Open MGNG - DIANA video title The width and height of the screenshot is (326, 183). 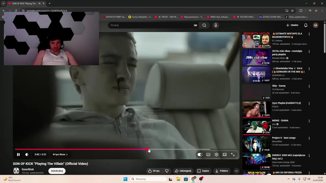280,120
